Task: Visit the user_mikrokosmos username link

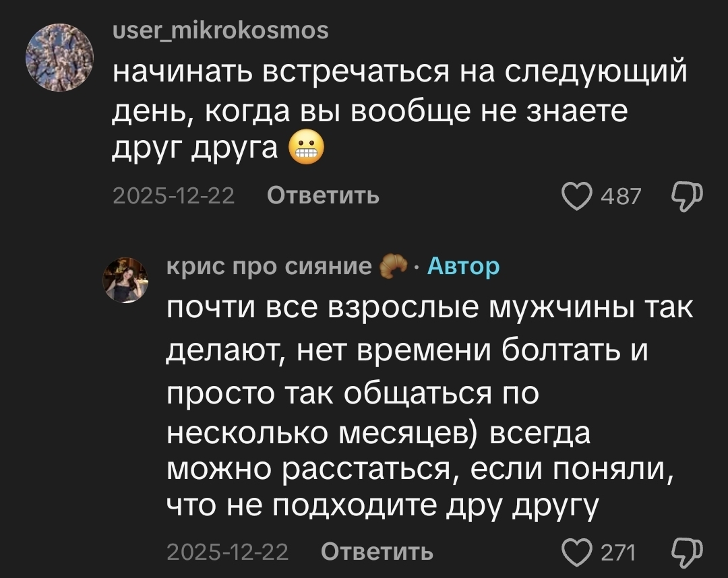Action: pos(220,30)
